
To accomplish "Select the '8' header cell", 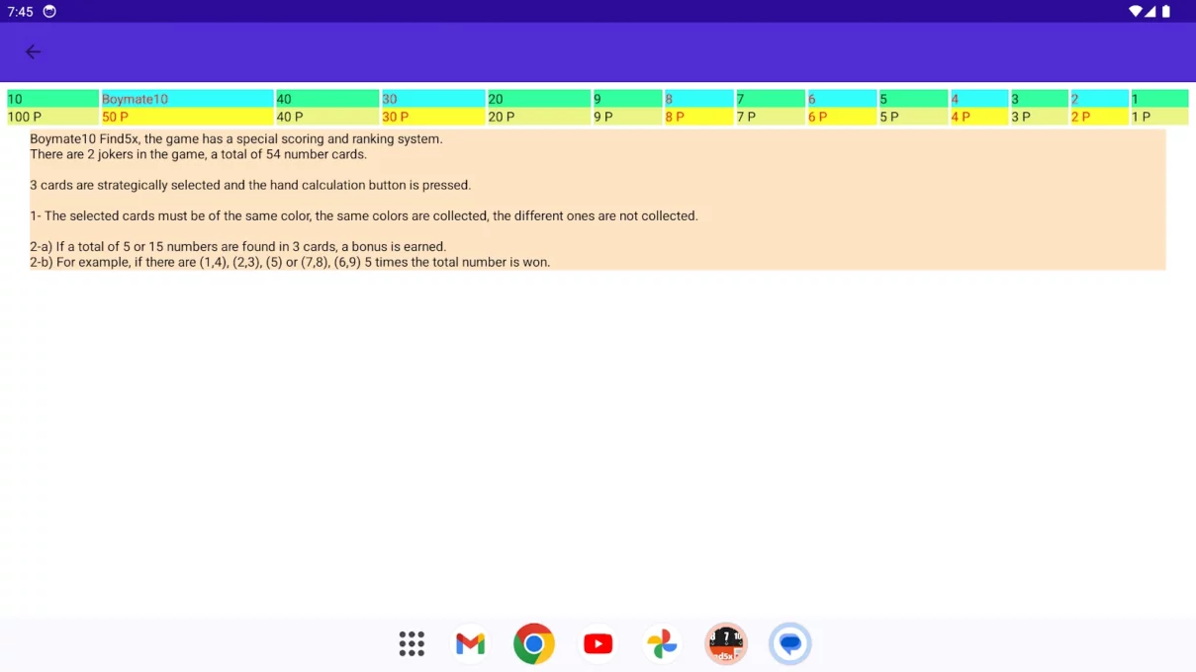I will coord(699,99).
